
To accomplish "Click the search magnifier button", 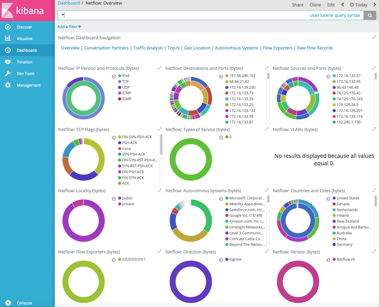I will click(370, 15).
